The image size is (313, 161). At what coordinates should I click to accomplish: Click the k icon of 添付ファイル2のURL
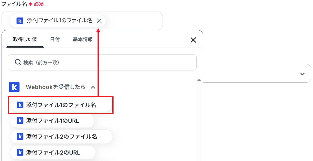point(20,153)
